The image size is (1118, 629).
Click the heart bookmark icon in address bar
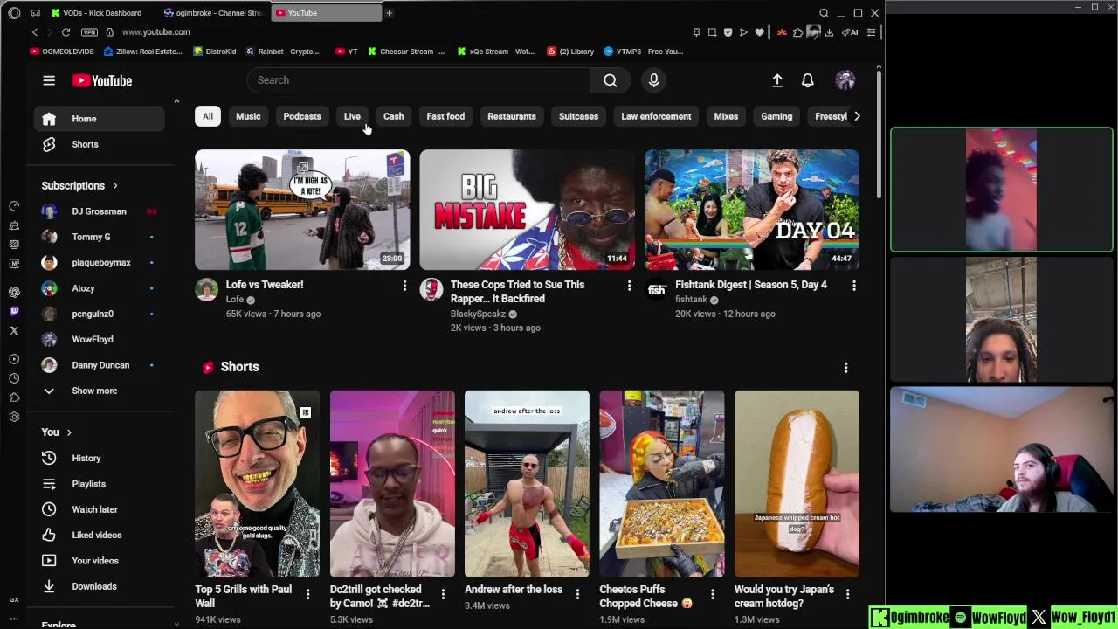pyautogui.click(x=759, y=32)
